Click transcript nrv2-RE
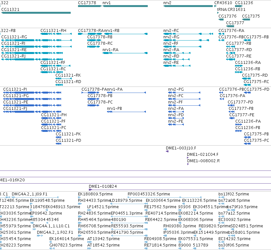The width and height of the screenshot is (271, 250). tap(171, 63)
